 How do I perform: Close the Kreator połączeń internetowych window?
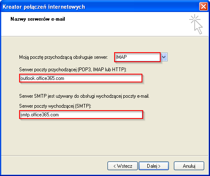(x=203, y=7)
